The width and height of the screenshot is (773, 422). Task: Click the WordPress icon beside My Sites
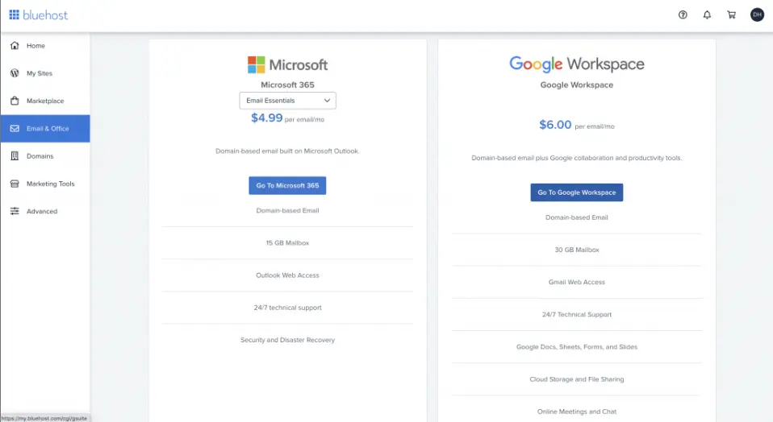tap(15, 73)
